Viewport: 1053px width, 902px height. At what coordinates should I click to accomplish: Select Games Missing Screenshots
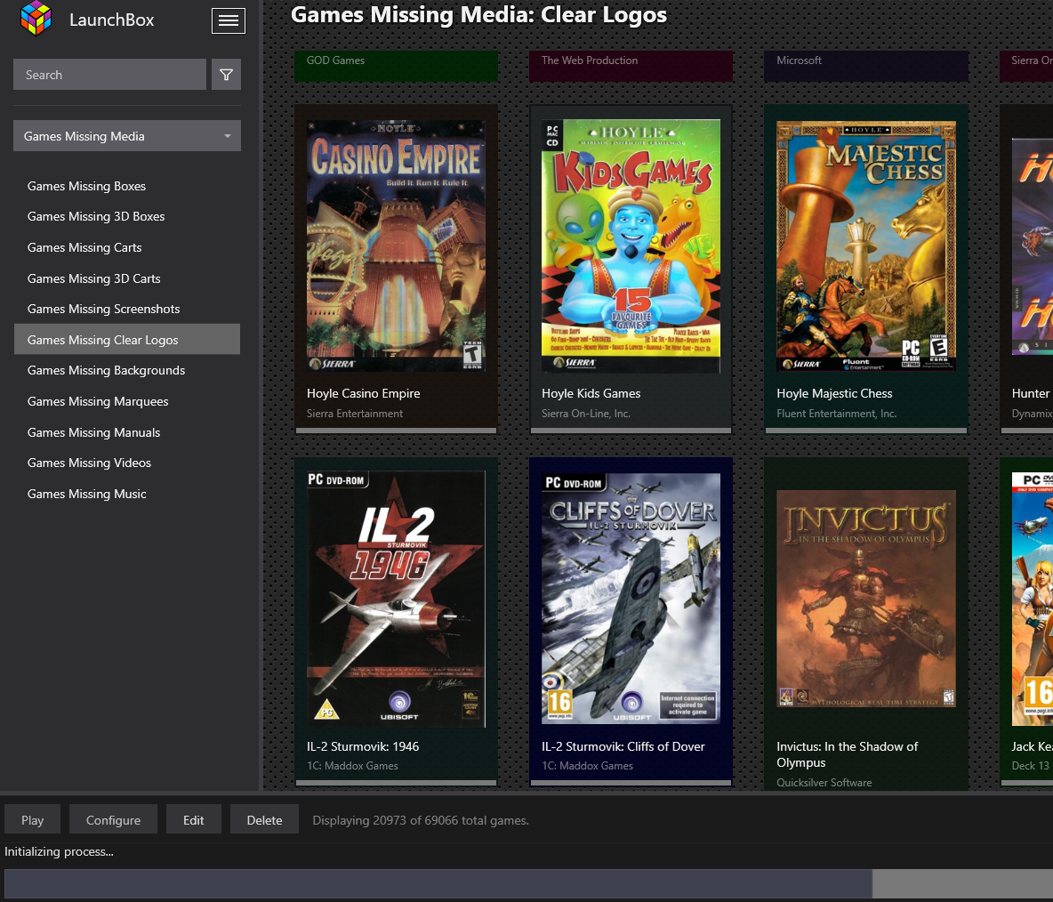tap(103, 309)
